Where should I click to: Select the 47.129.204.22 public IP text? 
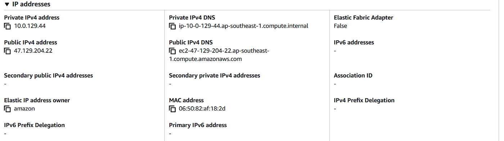click(33, 51)
